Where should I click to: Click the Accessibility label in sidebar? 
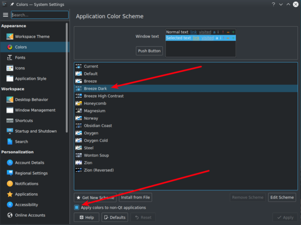click(27, 205)
